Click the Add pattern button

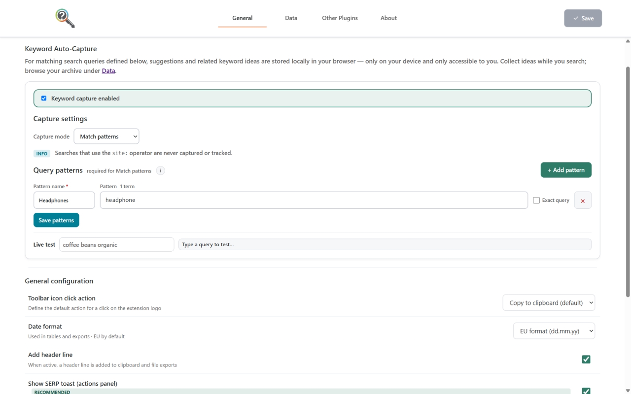[566, 170]
